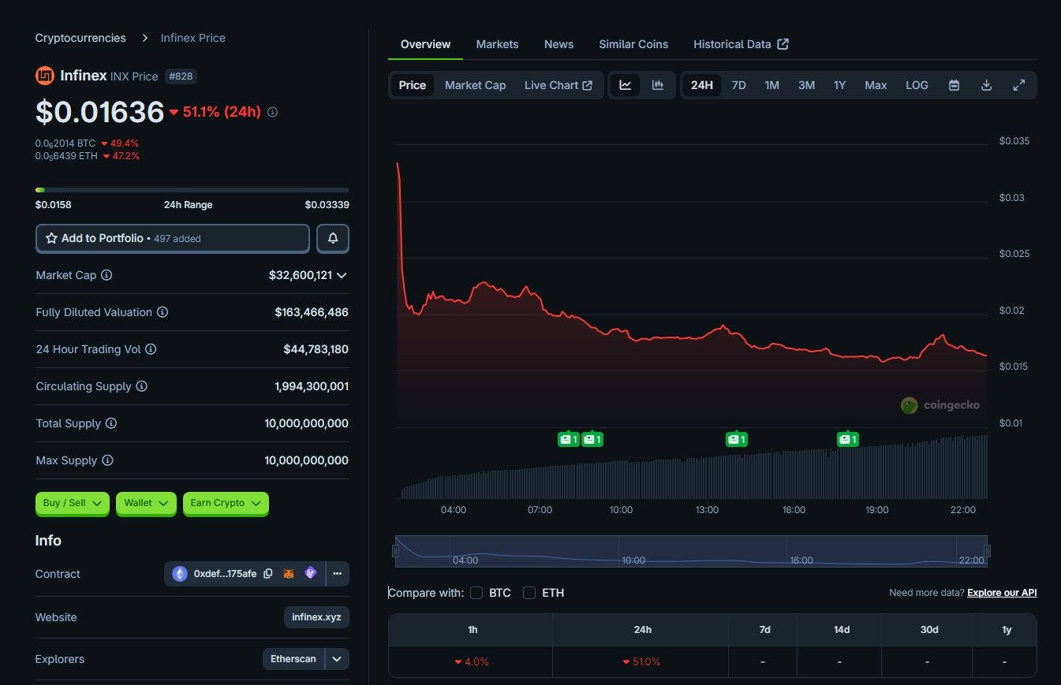Open the calendar date range picker
This screenshot has width=1061, height=685.
point(954,85)
